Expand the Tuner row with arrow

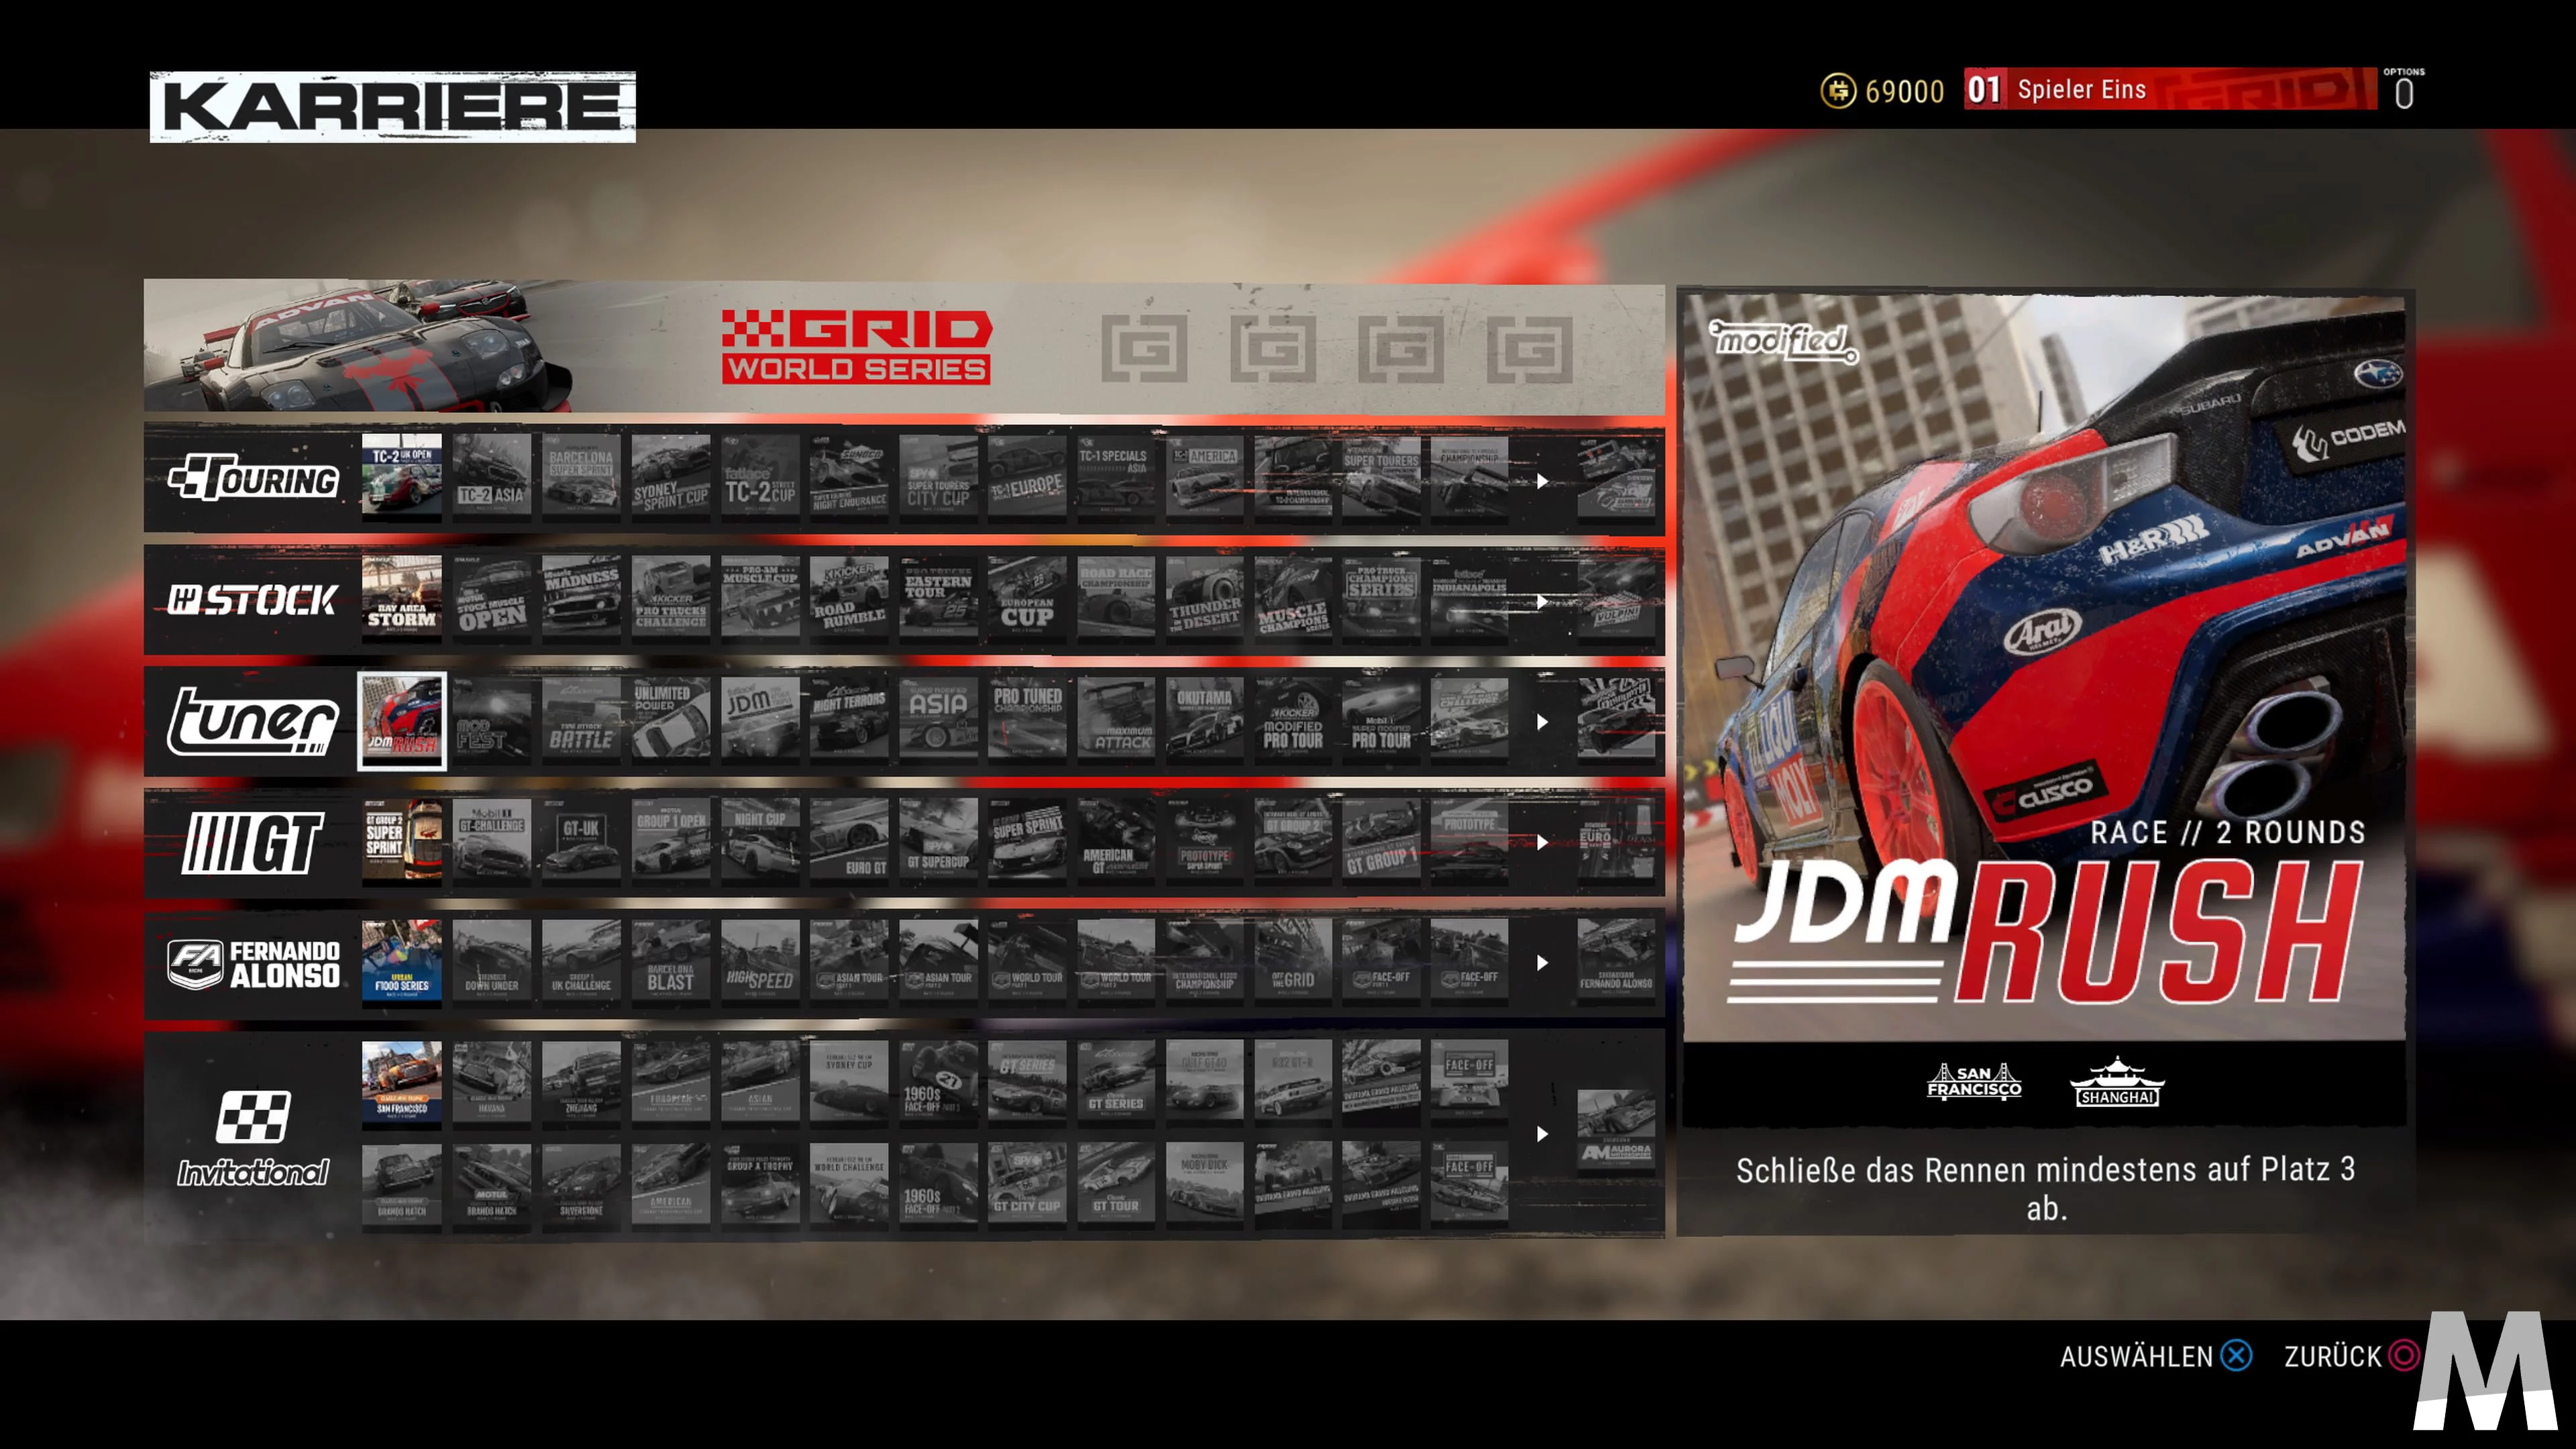tap(1542, 721)
